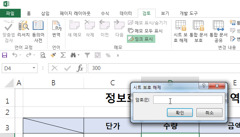
Task: Open the 페이지 레이아웃 tab
Action: [x=75, y=13]
